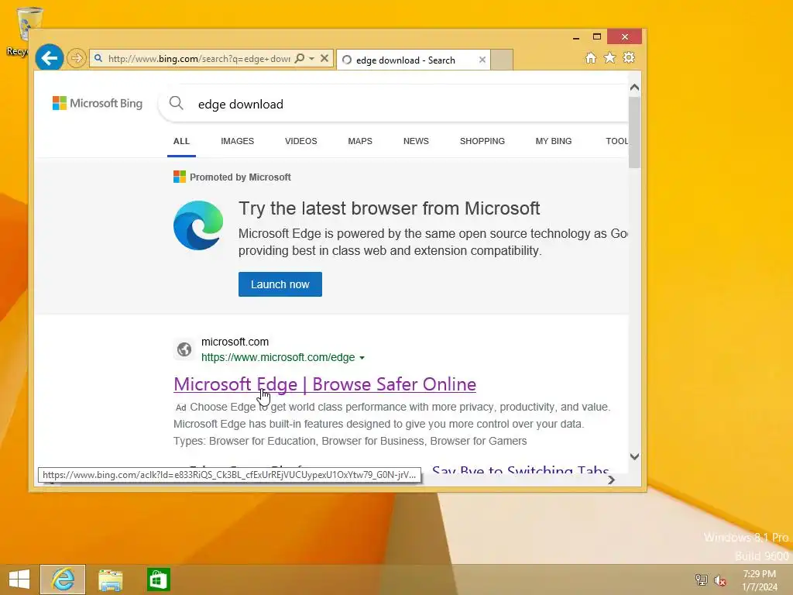Open the Windows Store taskbar icon

tap(158, 580)
